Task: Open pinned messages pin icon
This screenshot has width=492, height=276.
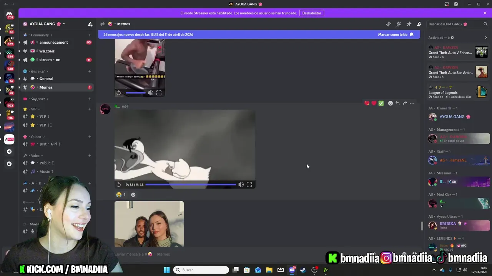Action: [409, 24]
